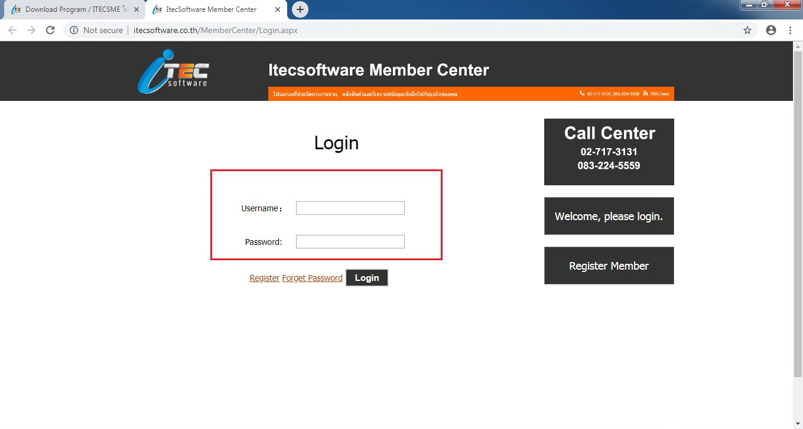Select the ItecSoftware Member Center tab
Viewport: 803px width, 429px height.
pos(216,9)
